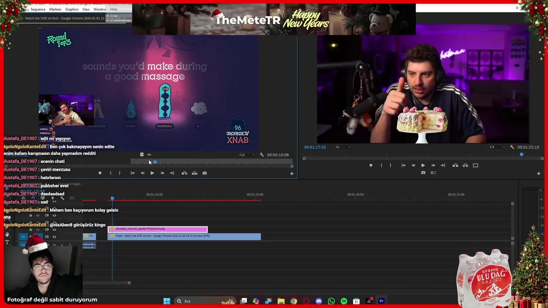Open playback resolution dropdown 1/4
This screenshot has height=308, width=548.
tap(497, 147)
